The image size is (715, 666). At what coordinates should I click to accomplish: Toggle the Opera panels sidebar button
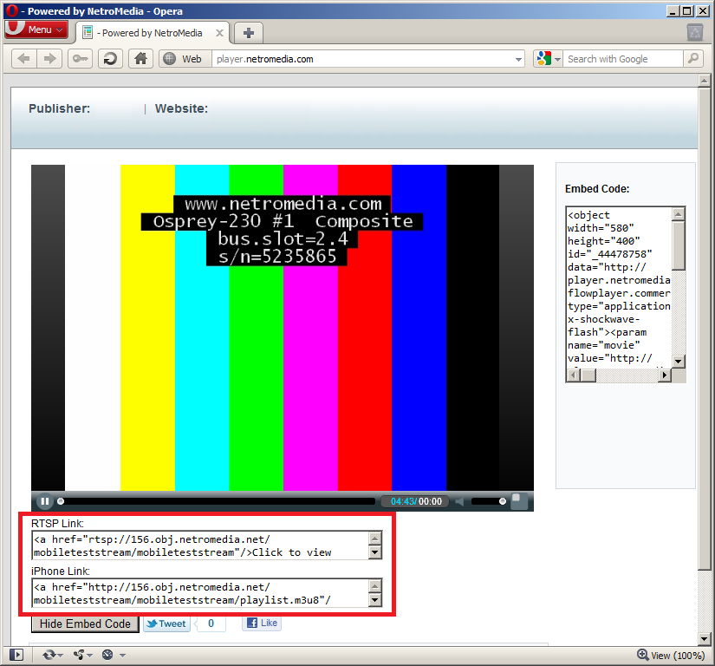[x=16, y=655]
